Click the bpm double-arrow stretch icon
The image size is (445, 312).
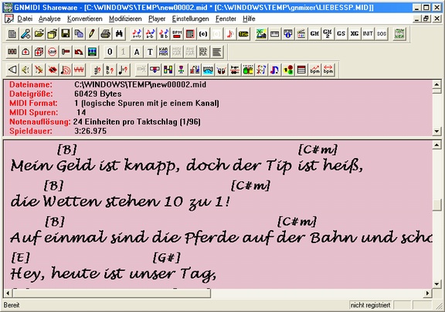328,70
